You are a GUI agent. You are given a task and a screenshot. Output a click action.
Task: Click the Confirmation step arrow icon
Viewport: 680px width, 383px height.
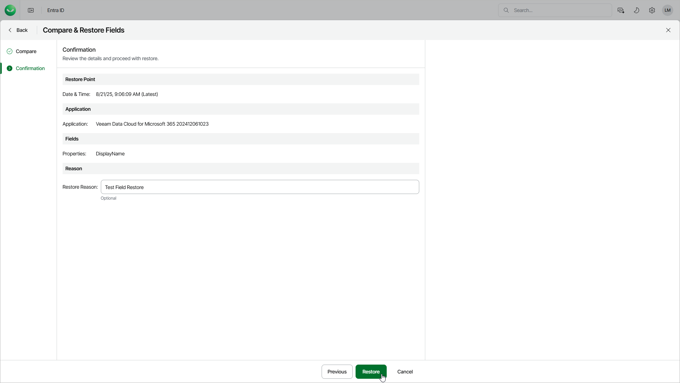(x=10, y=68)
